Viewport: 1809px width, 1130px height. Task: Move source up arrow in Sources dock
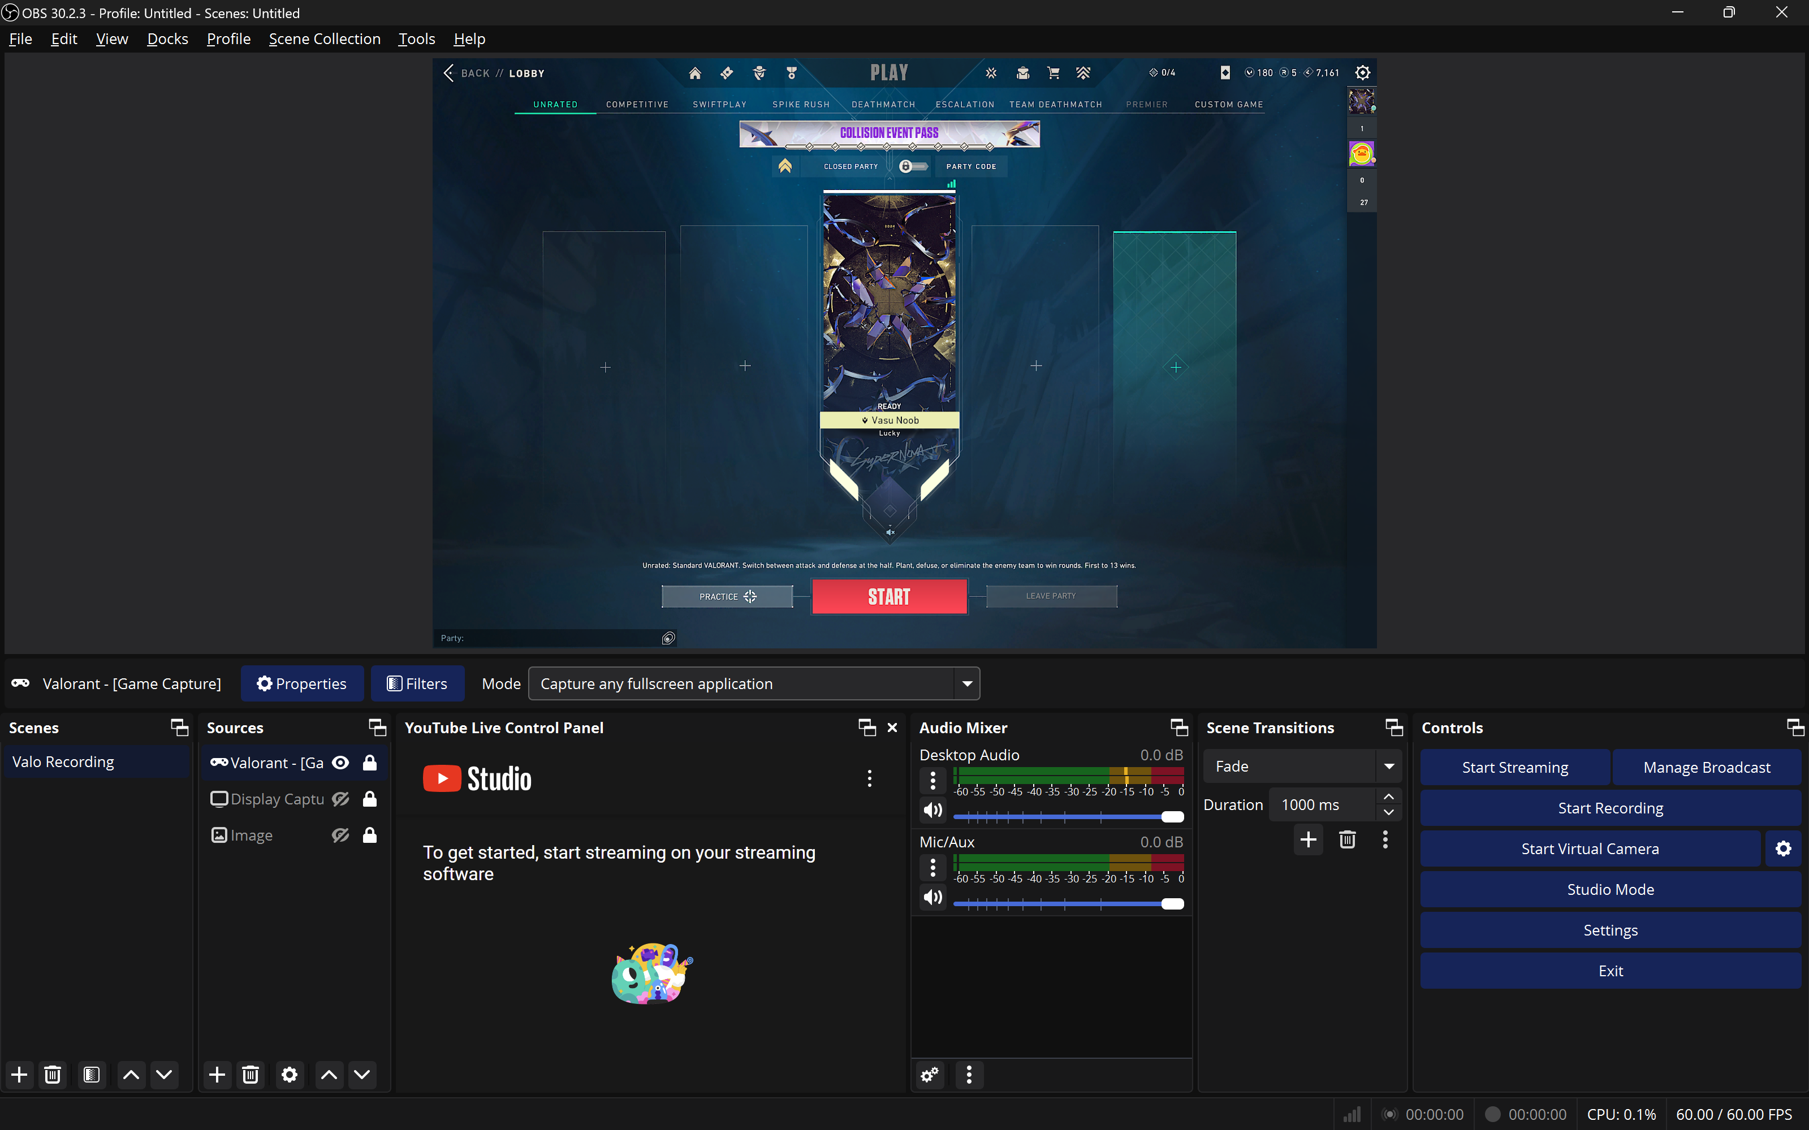point(329,1075)
